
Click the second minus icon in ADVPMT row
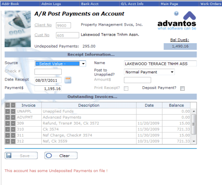tap(13, 117)
